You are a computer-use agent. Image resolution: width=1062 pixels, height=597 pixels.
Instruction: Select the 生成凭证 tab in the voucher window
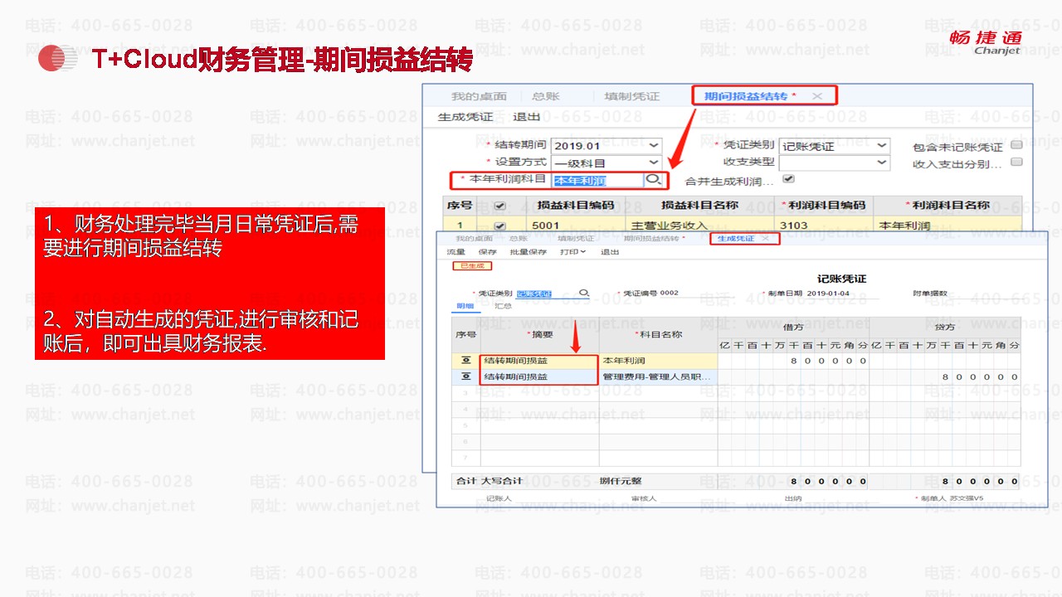[x=736, y=239]
